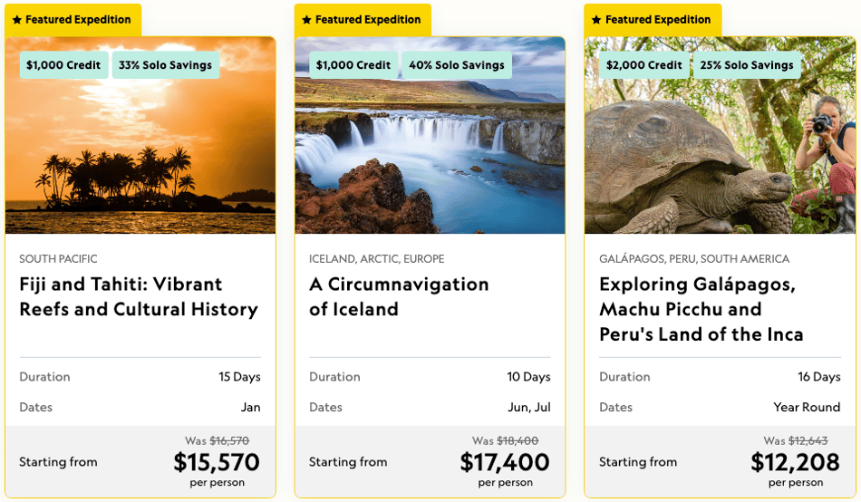Click the star icon on Fiji Featured Expedition tag

coord(17,20)
